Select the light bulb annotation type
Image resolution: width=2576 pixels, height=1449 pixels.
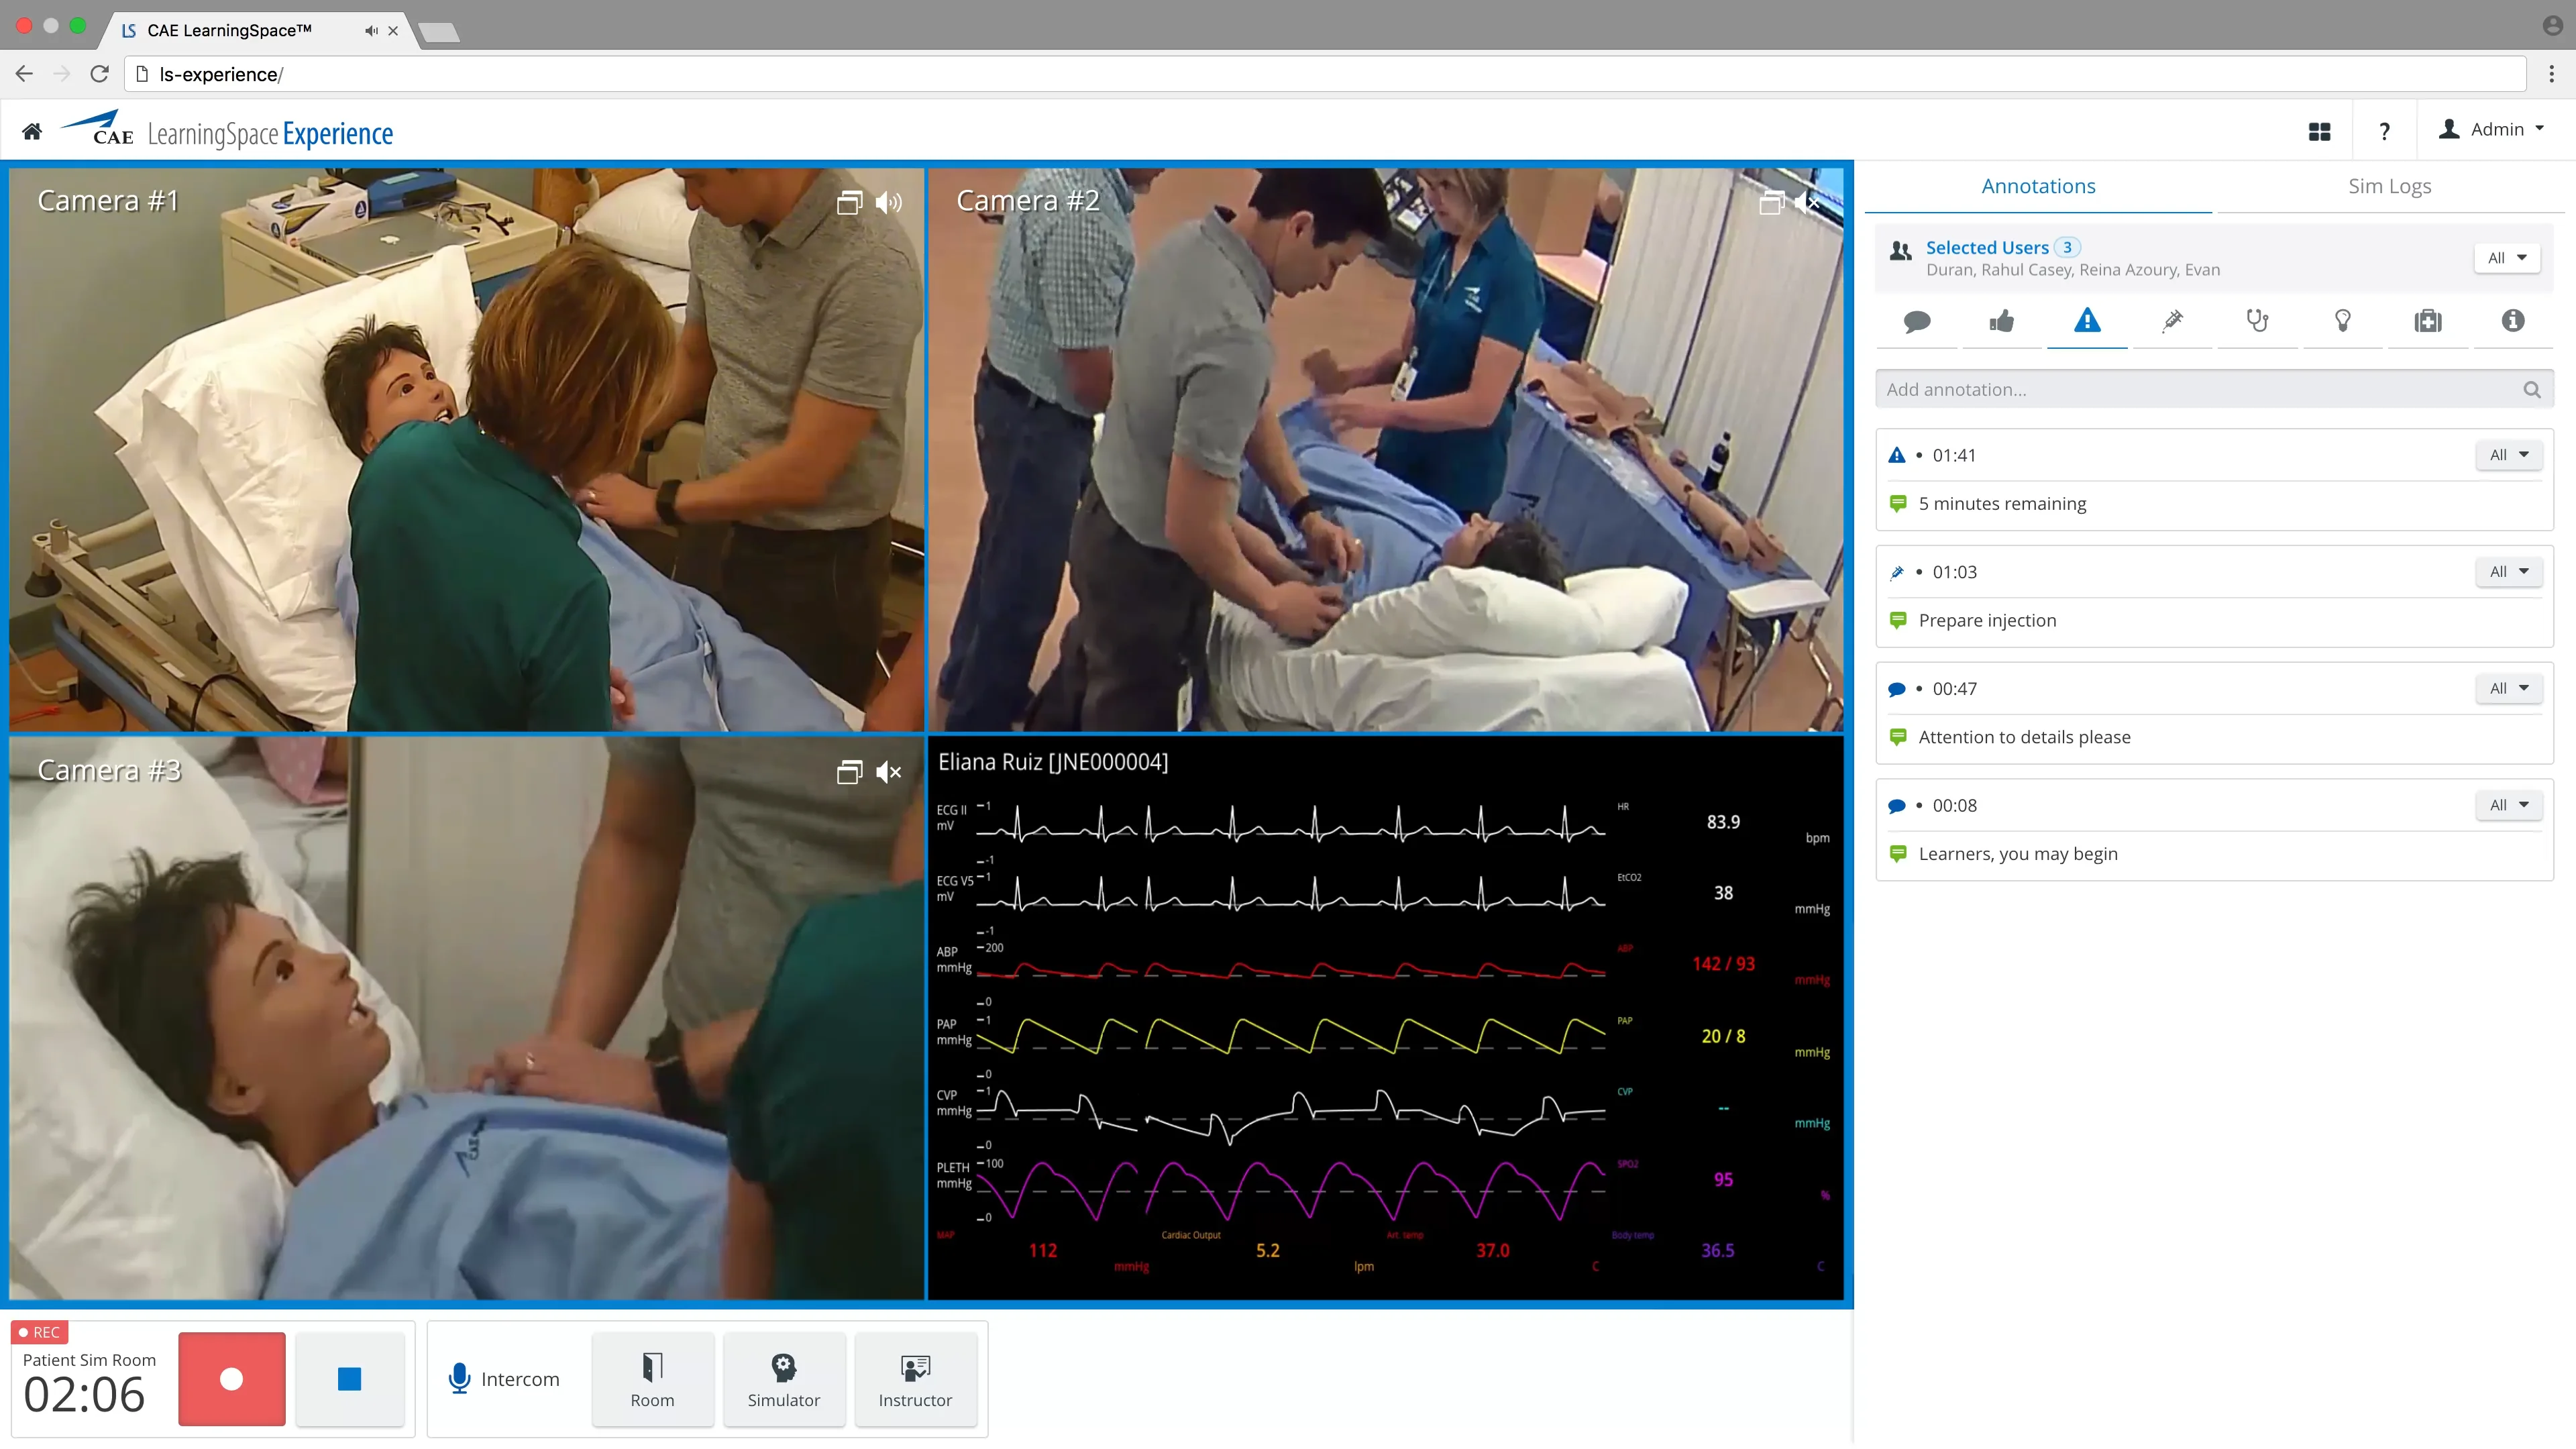pos(2342,321)
